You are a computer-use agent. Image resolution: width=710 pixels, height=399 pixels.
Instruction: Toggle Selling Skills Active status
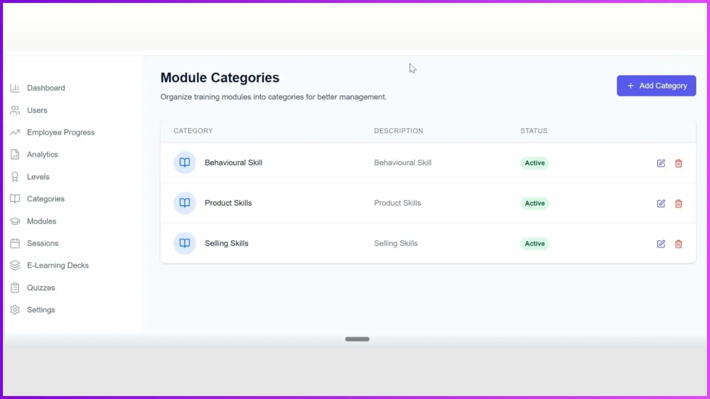coord(534,243)
